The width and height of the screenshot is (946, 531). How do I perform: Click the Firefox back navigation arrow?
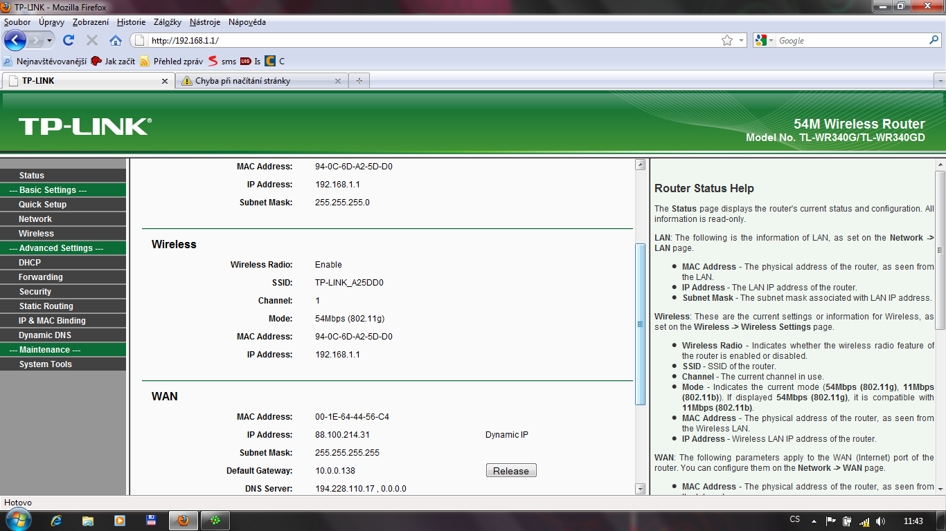coord(15,40)
